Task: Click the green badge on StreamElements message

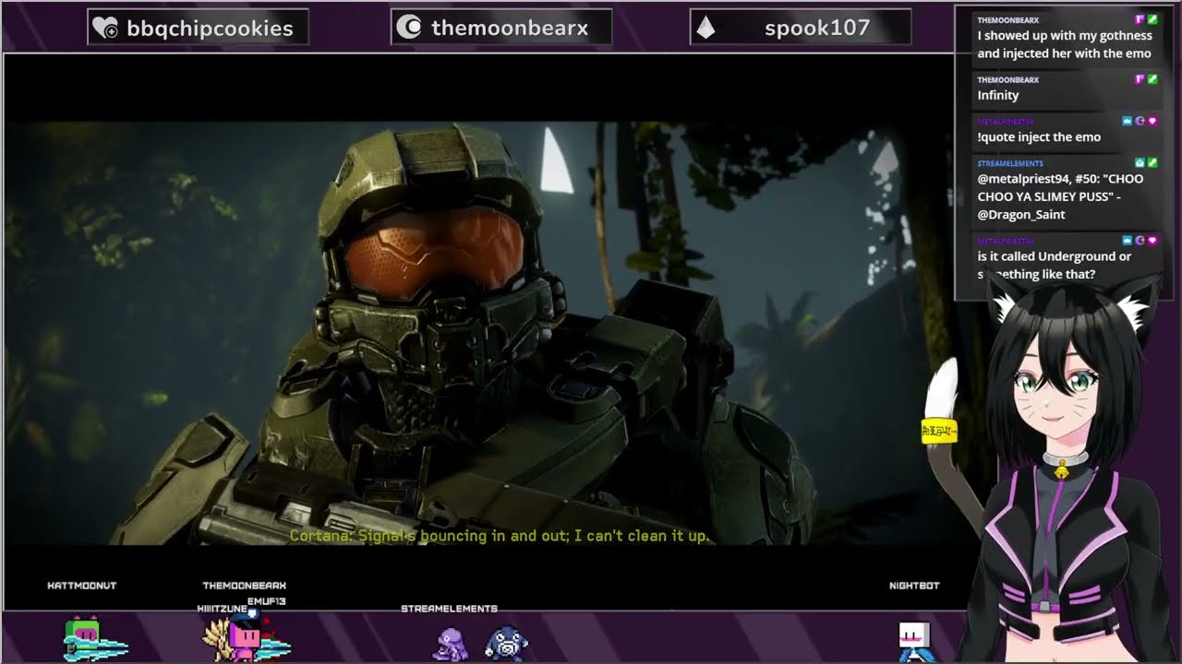Action: point(1152,162)
